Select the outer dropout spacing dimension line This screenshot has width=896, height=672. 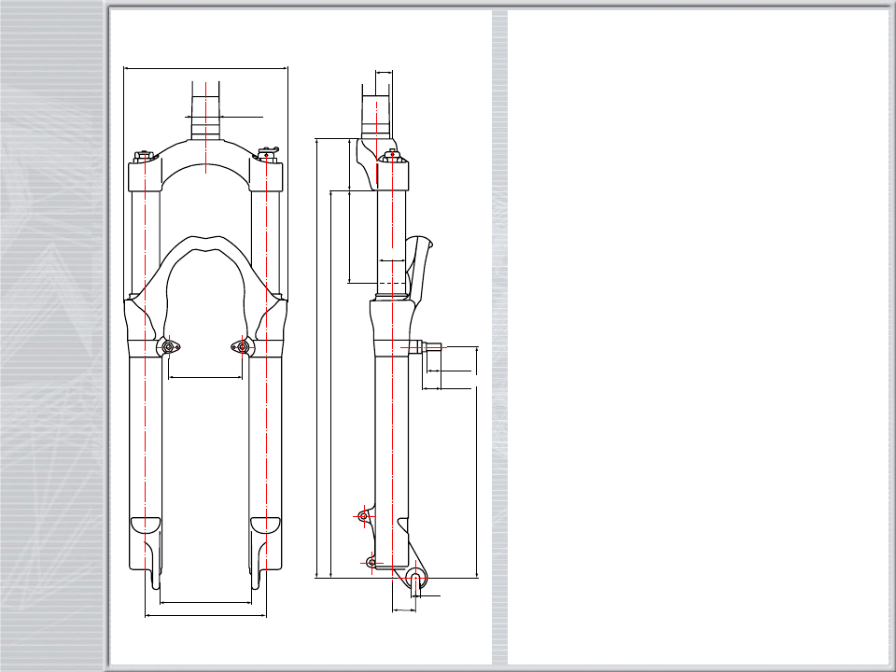tap(205, 616)
